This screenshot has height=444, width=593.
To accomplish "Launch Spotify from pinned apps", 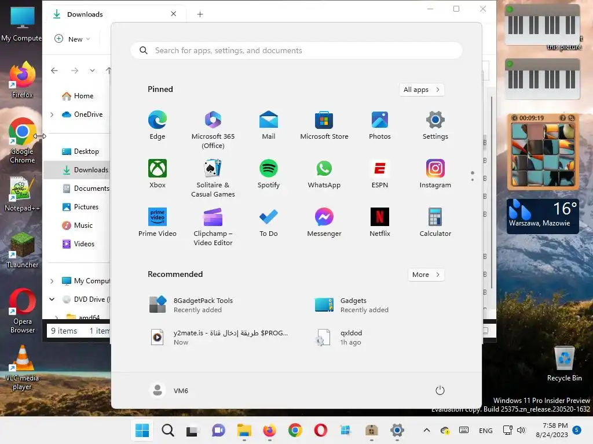I will click(x=269, y=174).
